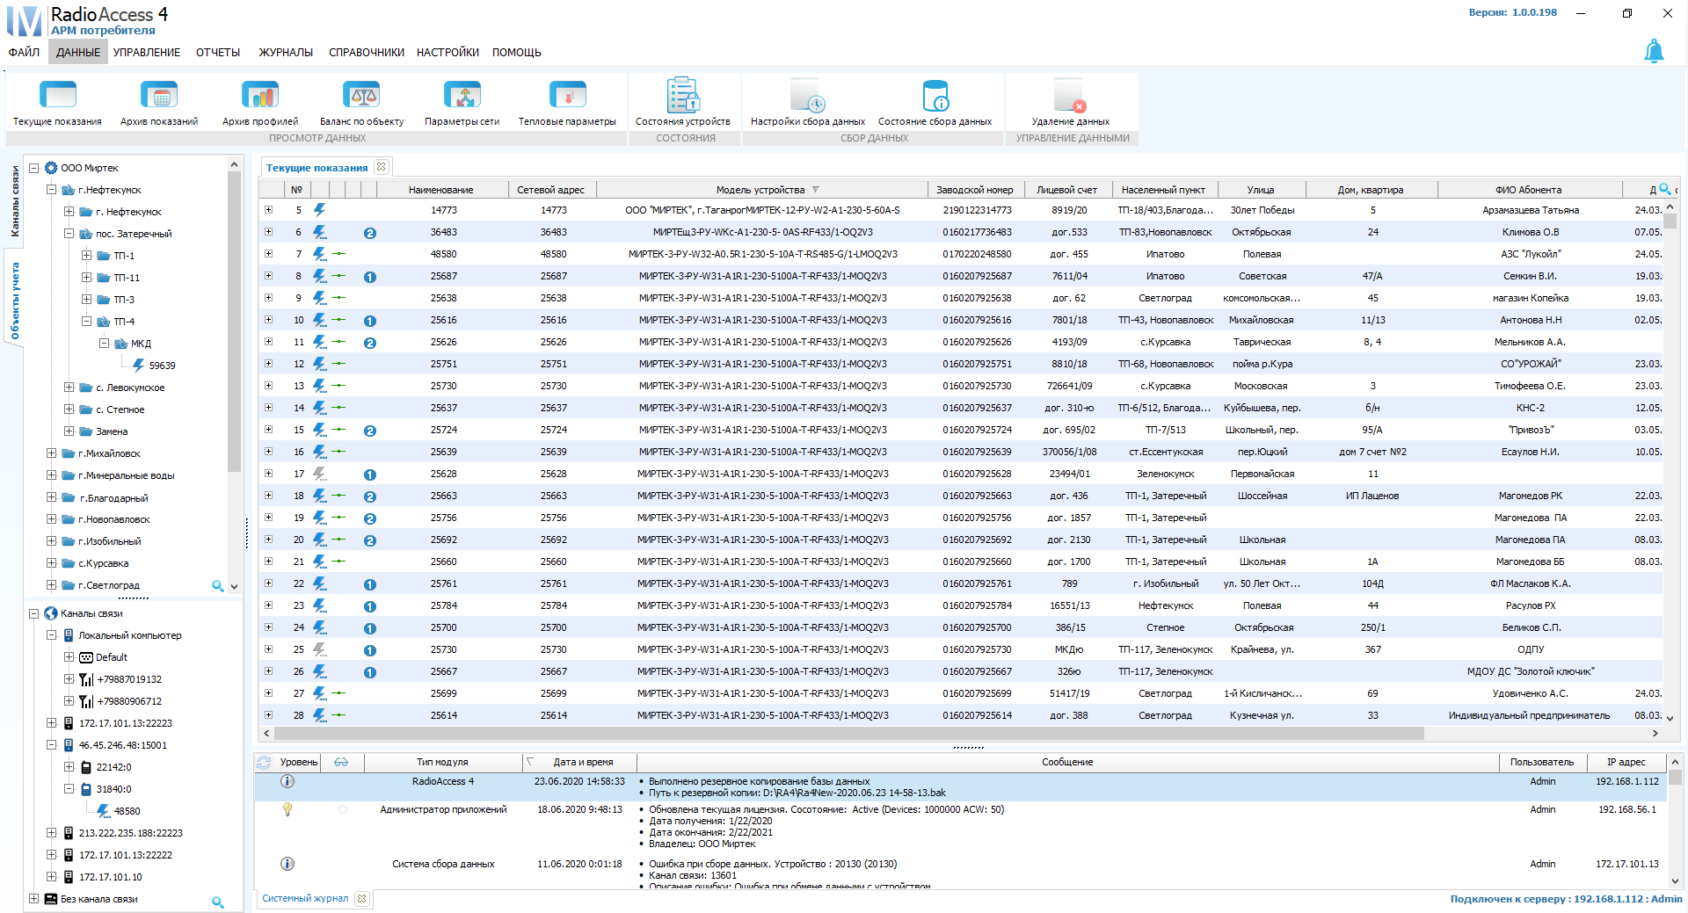This screenshot has width=1688, height=913.
Task: Open the УПРАВЛЕНИЕ menu
Action: [x=147, y=53]
